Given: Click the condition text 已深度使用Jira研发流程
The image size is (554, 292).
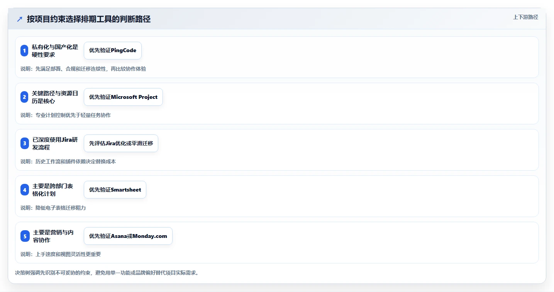Looking at the screenshot, I should (55, 143).
